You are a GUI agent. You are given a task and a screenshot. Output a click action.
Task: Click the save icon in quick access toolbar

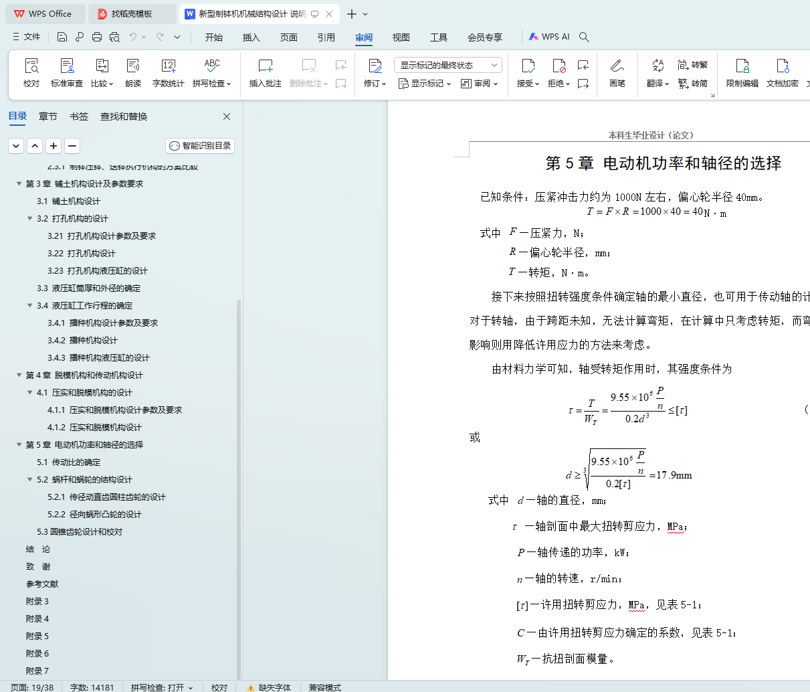coord(62,37)
